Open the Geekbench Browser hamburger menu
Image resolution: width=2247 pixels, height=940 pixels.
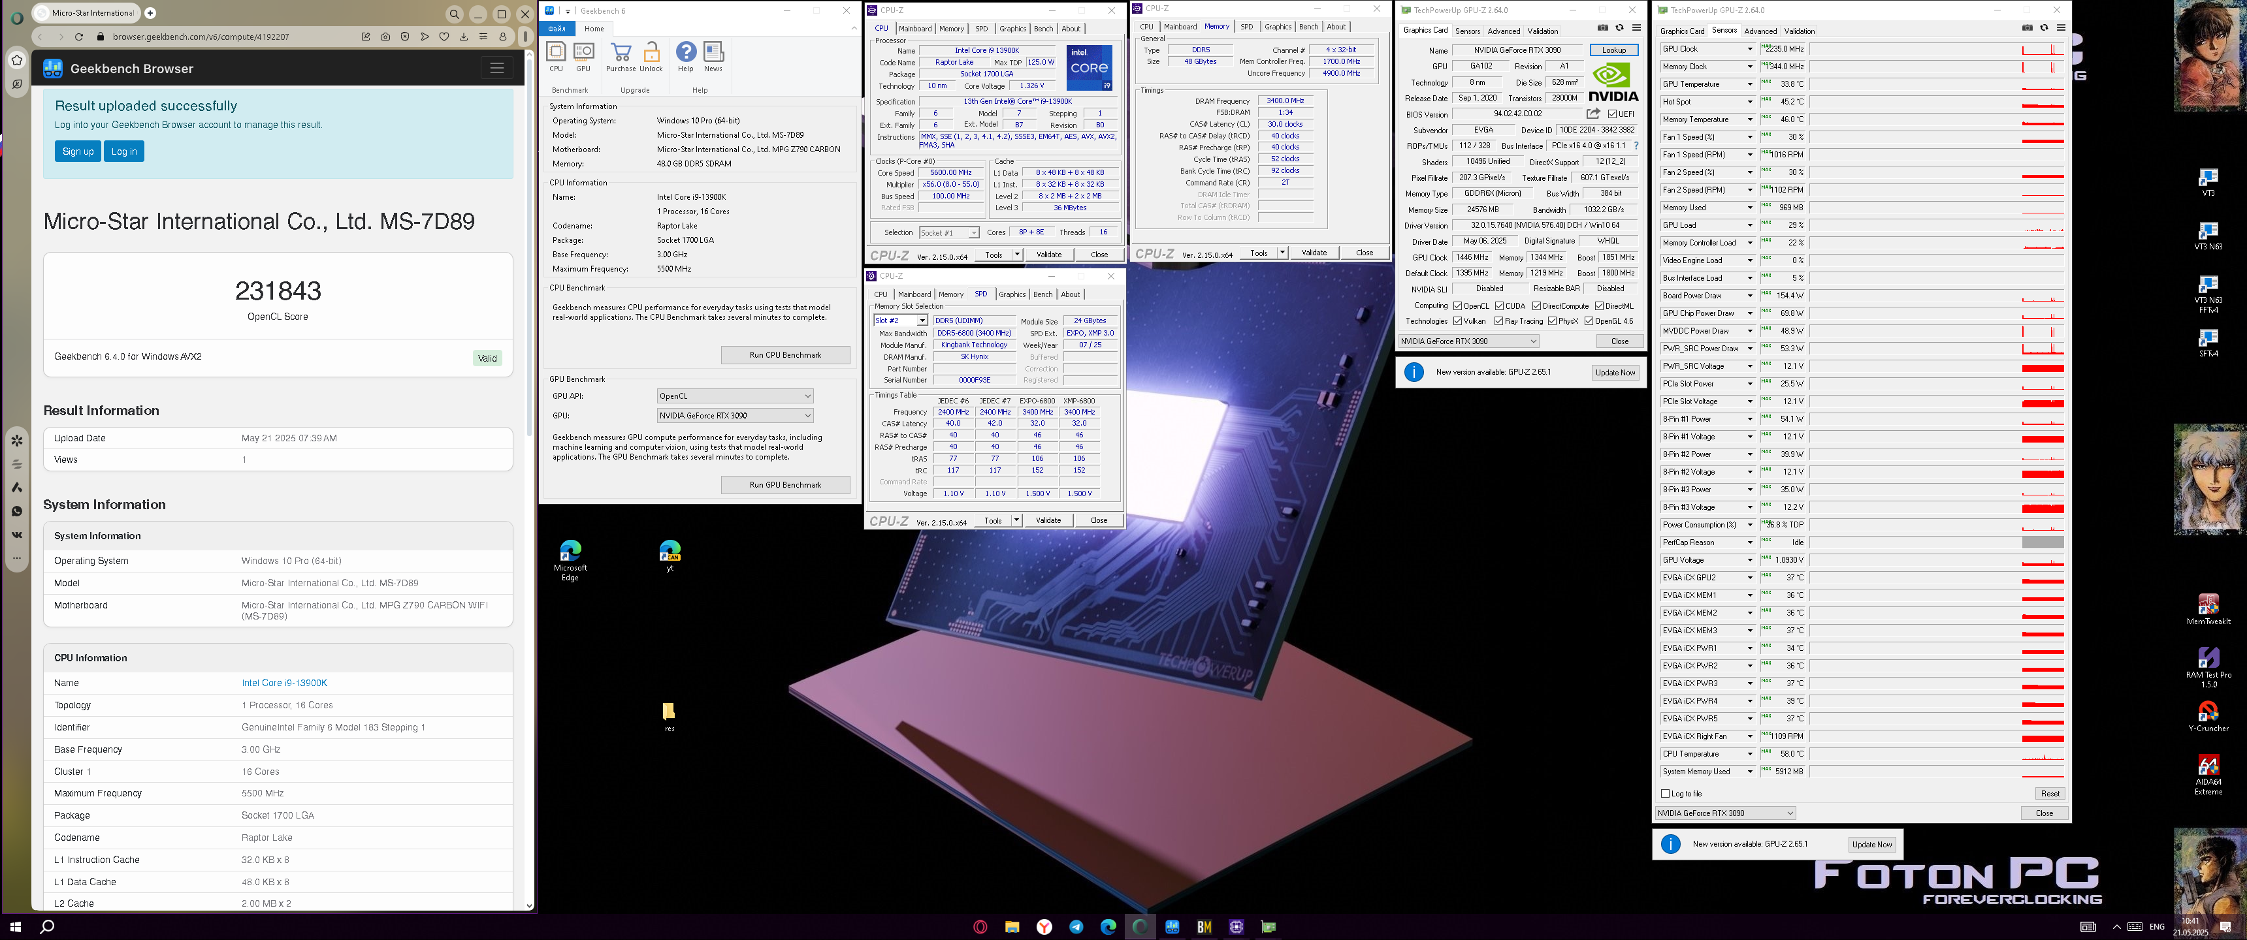click(x=496, y=68)
